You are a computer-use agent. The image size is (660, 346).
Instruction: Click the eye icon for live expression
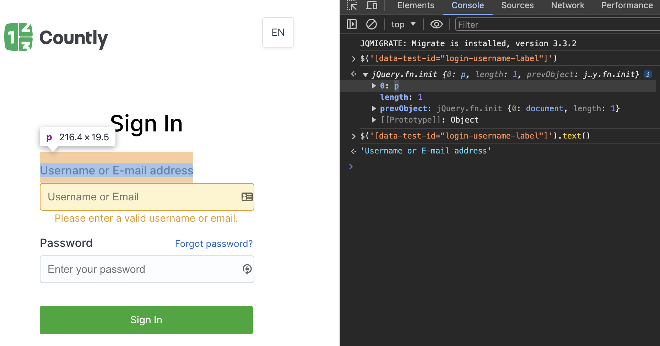(437, 25)
